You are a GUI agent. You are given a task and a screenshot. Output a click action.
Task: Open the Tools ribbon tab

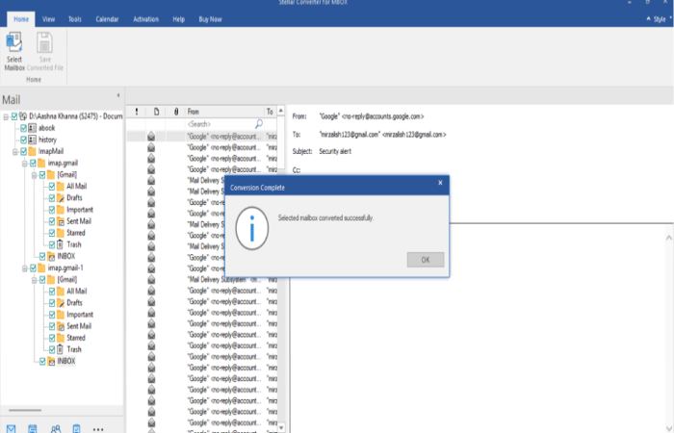(75, 19)
